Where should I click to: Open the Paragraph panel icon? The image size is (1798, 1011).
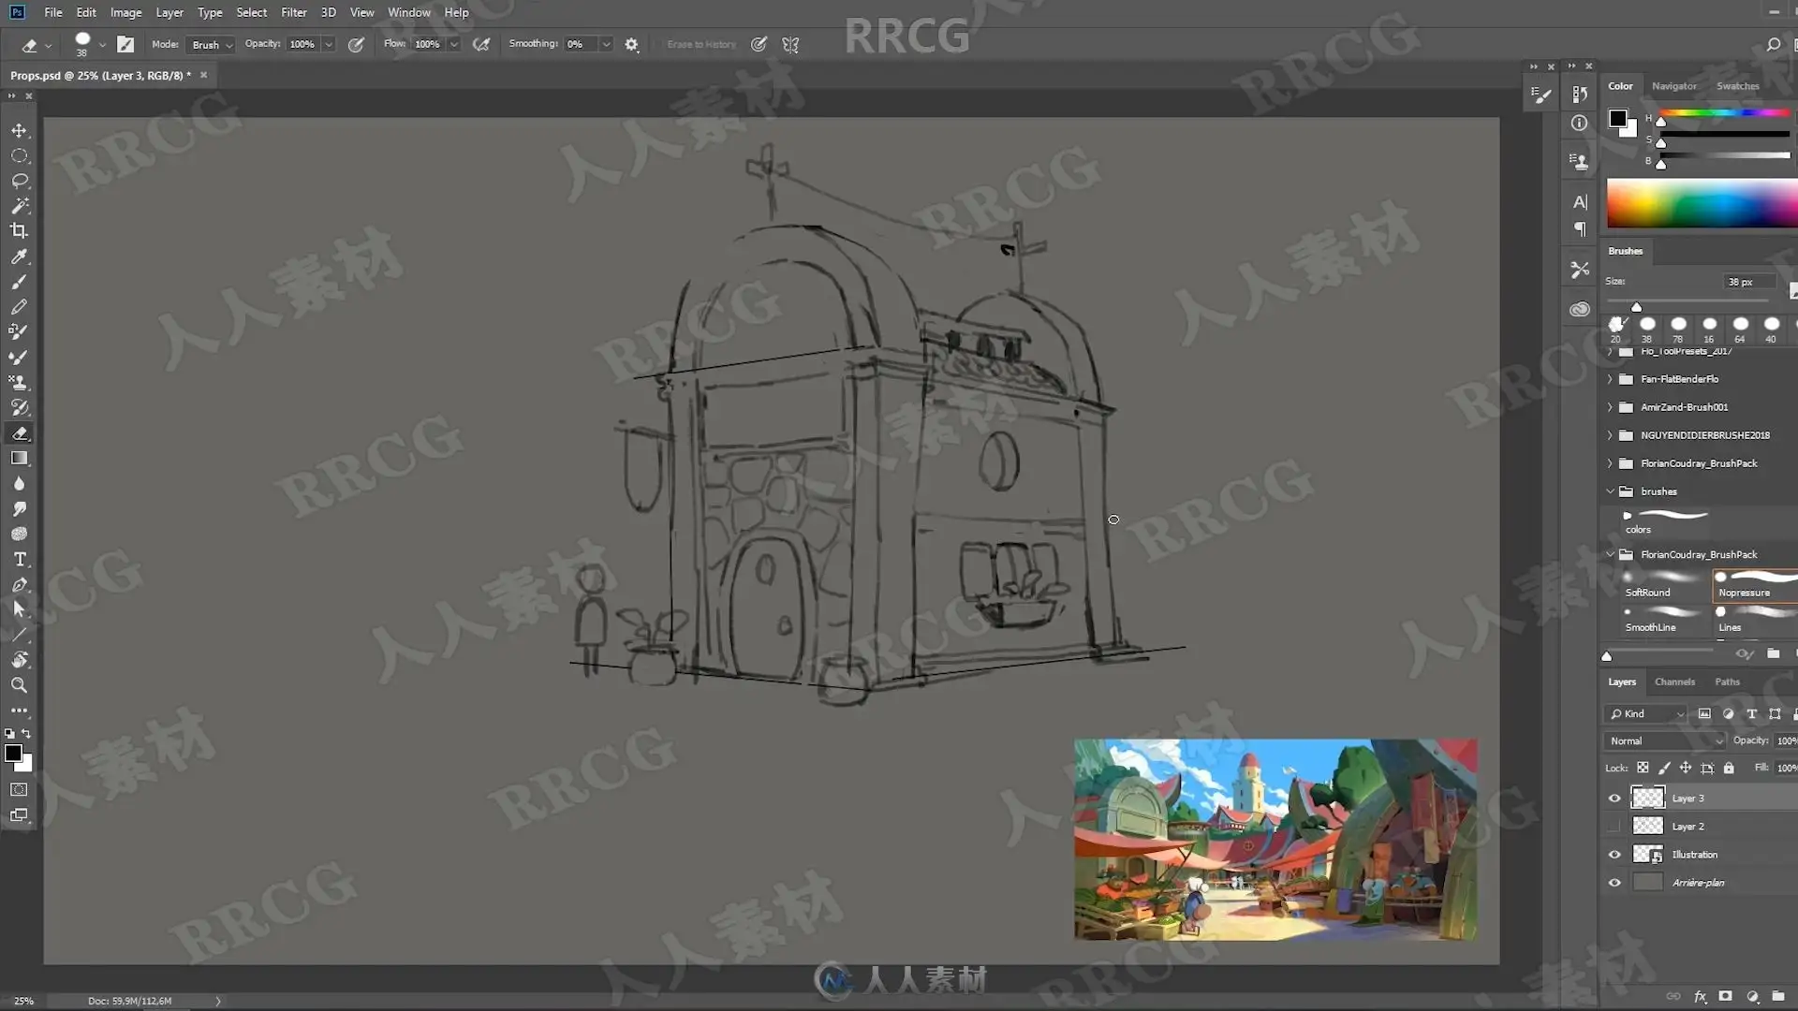click(1580, 229)
